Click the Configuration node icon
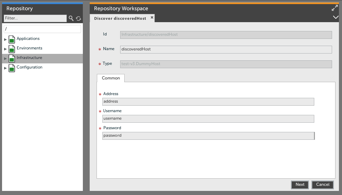This screenshot has height=195, width=342. click(12, 68)
